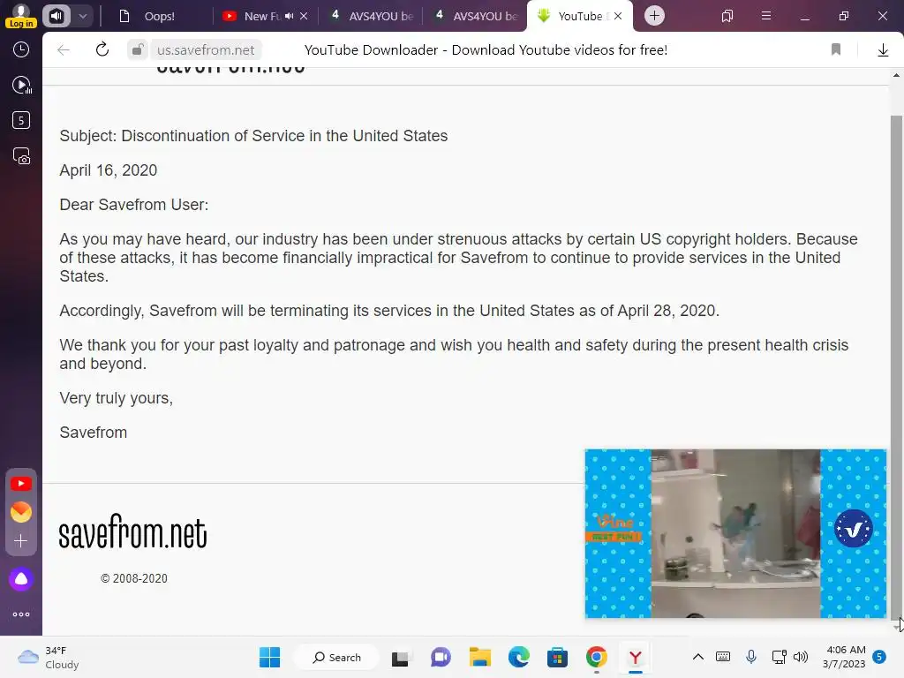This screenshot has height=678, width=904.
Task: Open Task View on the taskbar
Action: coord(400,658)
